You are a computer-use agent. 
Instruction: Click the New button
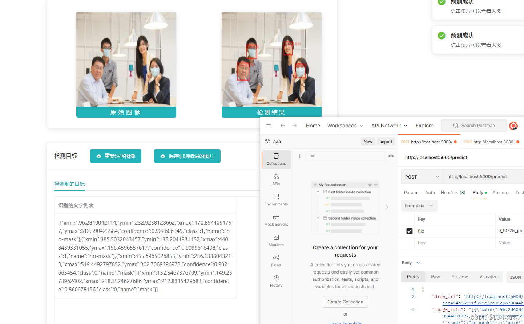368,142
